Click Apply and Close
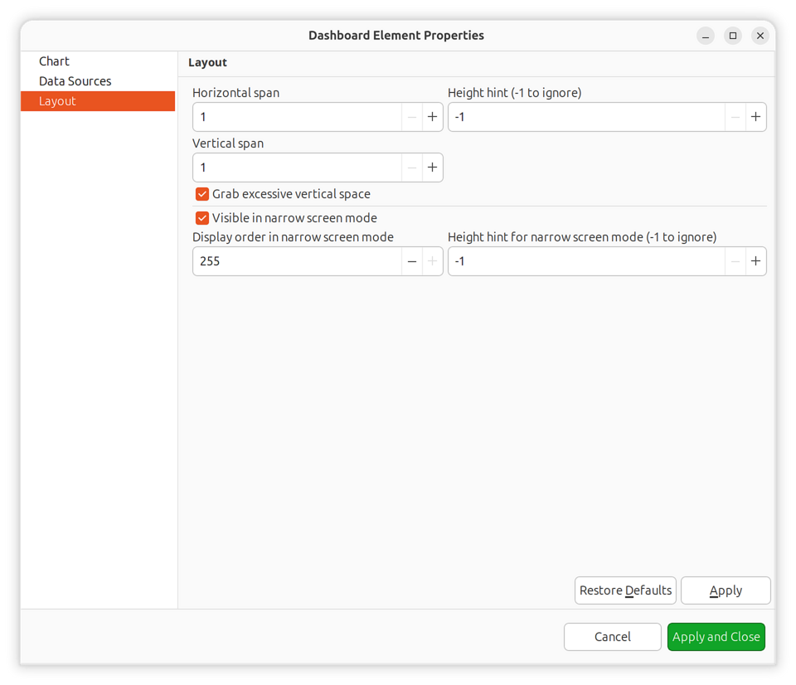Viewport: 796px width, 685px height. click(716, 637)
